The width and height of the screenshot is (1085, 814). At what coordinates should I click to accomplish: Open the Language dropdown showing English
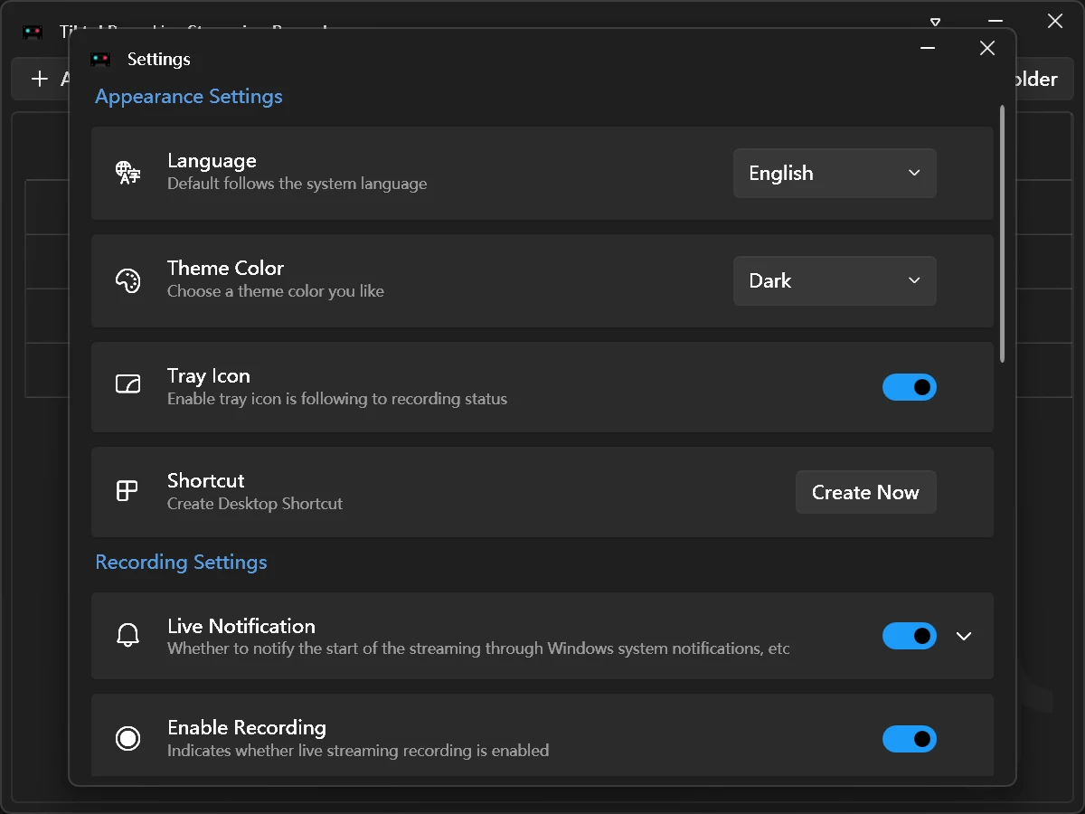(x=835, y=173)
